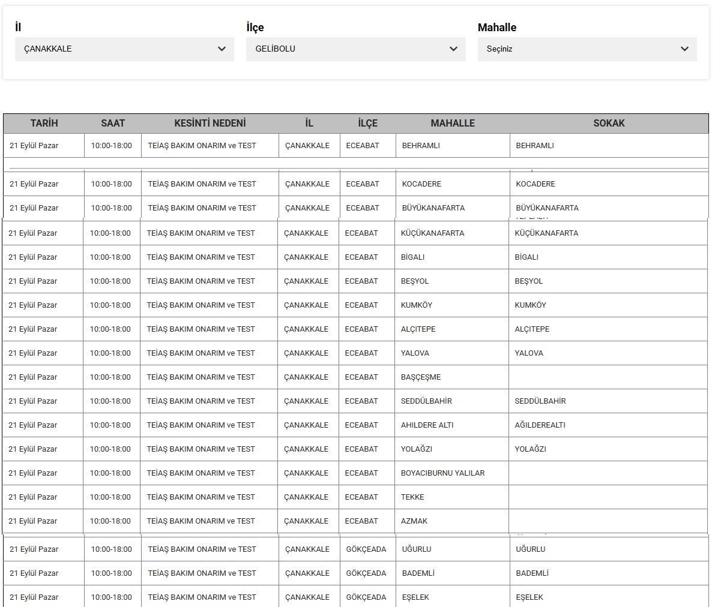Screen dimensions: 715x607
Task: Select KUMKÖY in the Mahalle column
Action: (x=416, y=305)
